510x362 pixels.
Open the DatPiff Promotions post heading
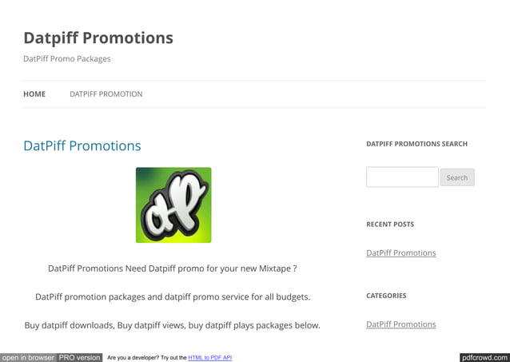pyautogui.click(x=82, y=145)
